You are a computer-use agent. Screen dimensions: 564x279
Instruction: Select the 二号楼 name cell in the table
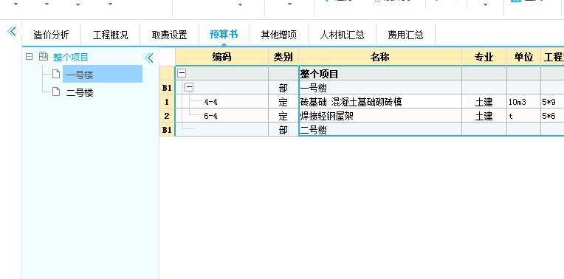point(380,130)
